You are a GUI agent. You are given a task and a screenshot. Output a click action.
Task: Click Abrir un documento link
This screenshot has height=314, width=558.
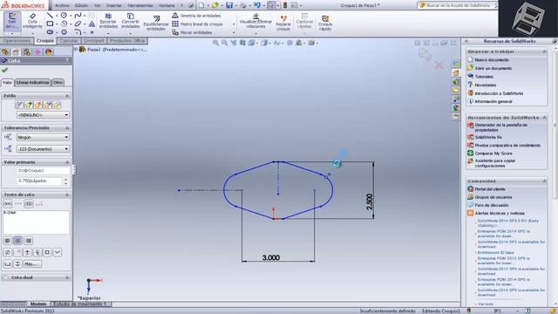pyautogui.click(x=493, y=68)
